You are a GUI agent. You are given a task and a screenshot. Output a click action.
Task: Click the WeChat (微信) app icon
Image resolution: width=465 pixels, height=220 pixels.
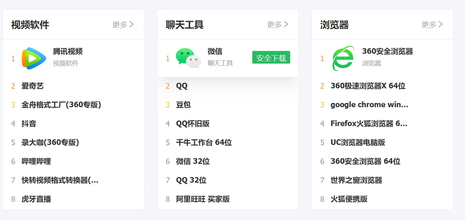point(188,57)
